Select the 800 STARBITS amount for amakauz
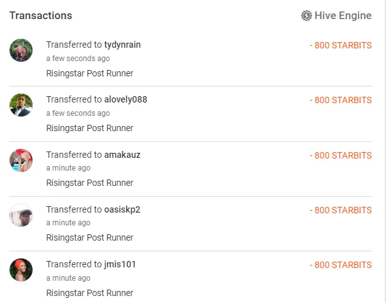This screenshot has width=386, height=303. [341, 155]
